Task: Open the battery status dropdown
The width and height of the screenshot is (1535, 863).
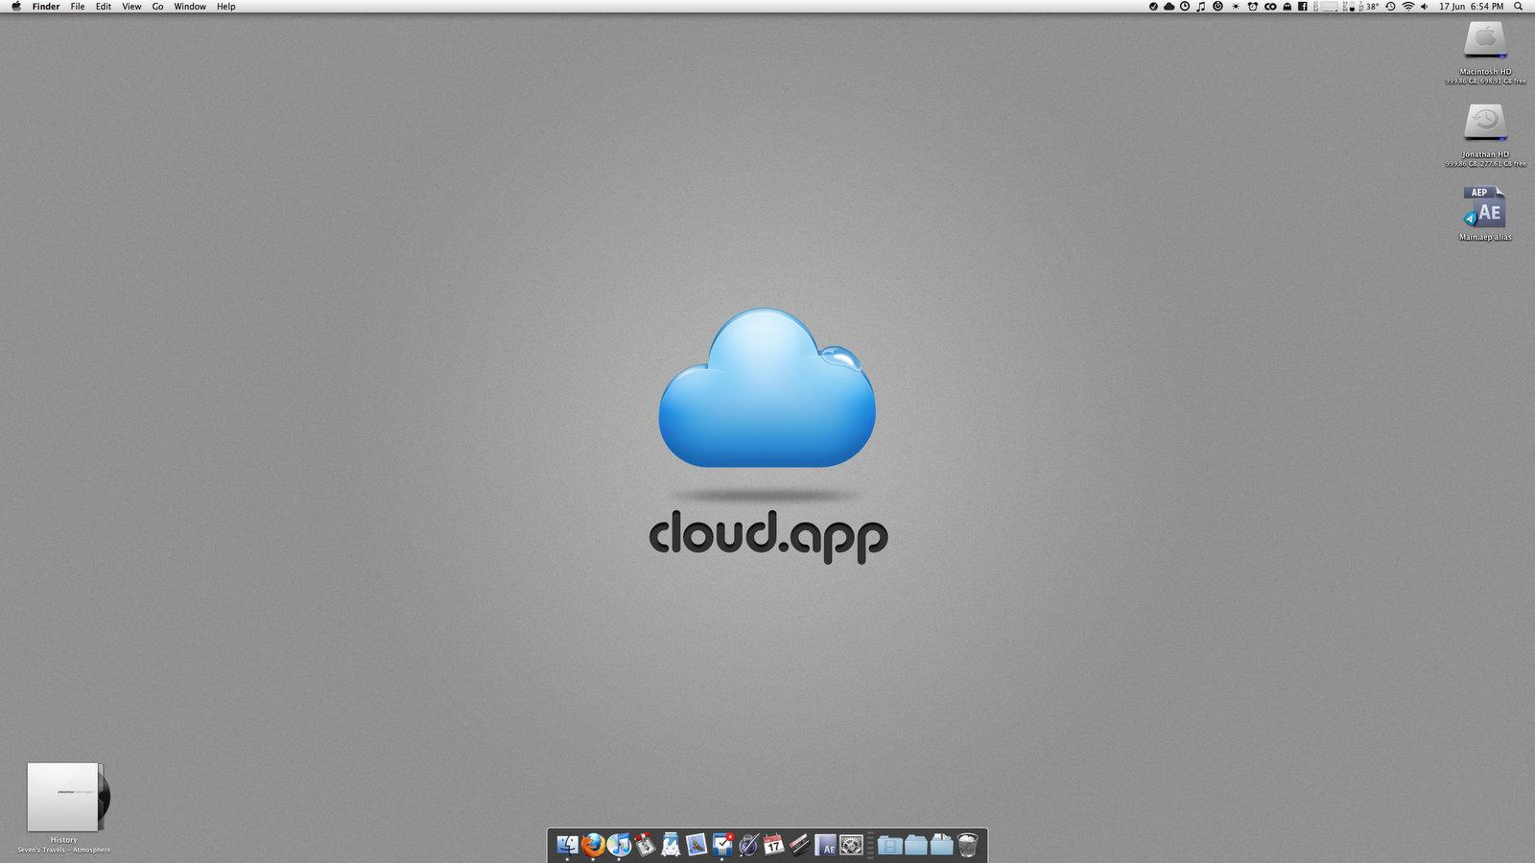Action: 1328,7
